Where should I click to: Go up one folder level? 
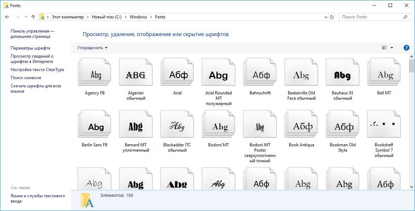[33, 17]
